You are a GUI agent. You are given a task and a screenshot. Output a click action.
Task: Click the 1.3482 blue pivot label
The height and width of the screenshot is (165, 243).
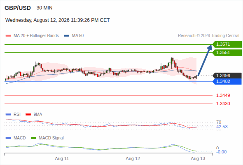click(x=227, y=82)
